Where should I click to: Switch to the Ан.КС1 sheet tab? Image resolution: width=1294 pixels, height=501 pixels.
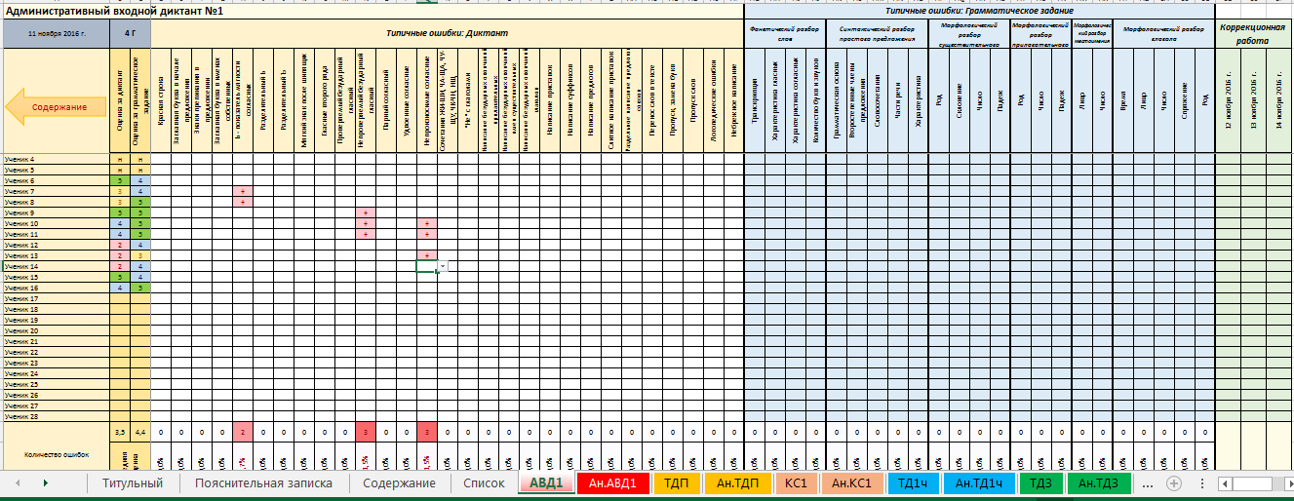pos(853,482)
